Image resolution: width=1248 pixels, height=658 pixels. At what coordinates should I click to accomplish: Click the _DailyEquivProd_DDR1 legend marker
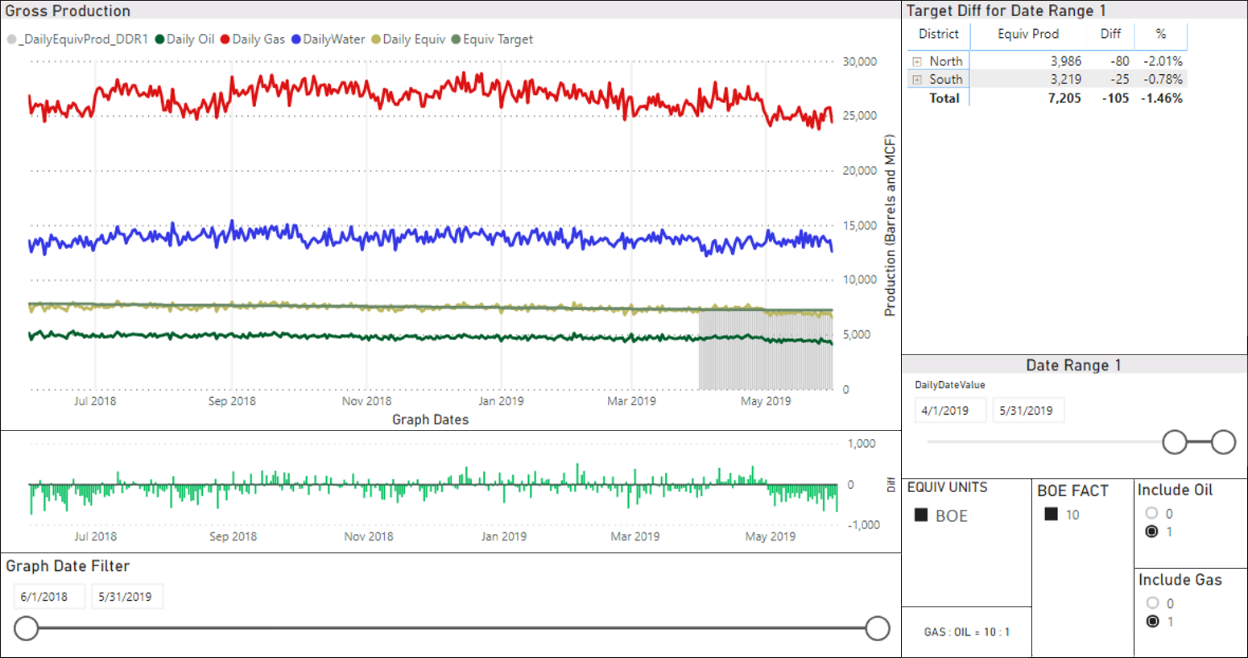click(11, 39)
